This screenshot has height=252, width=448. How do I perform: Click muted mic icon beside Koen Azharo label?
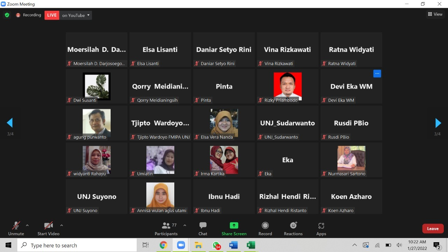pyautogui.click(x=324, y=210)
